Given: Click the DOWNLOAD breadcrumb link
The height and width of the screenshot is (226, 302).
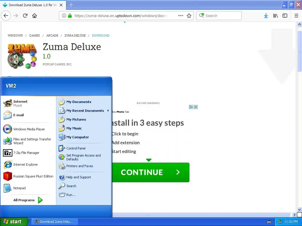Looking at the screenshot, I should [x=101, y=35].
